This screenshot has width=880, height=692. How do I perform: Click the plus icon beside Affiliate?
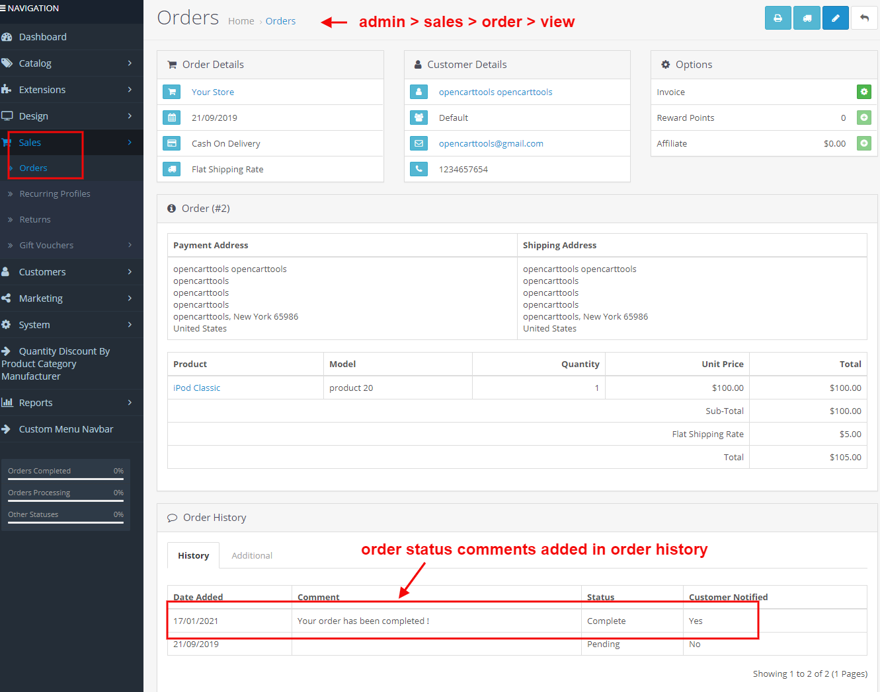click(x=863, y=143)
